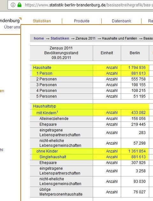
Task: Select the Singlehaushalt value 881 613
Action: click(x=138, y=157)
